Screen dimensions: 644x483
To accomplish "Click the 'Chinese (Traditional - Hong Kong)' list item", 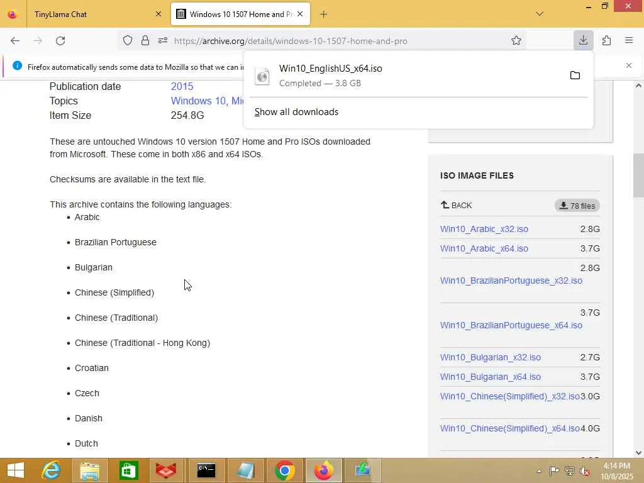I will [143, 343].
